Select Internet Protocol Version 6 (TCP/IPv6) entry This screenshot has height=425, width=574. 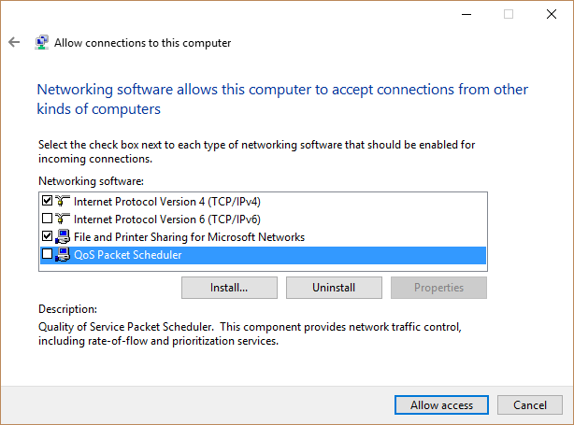(167, 220)
